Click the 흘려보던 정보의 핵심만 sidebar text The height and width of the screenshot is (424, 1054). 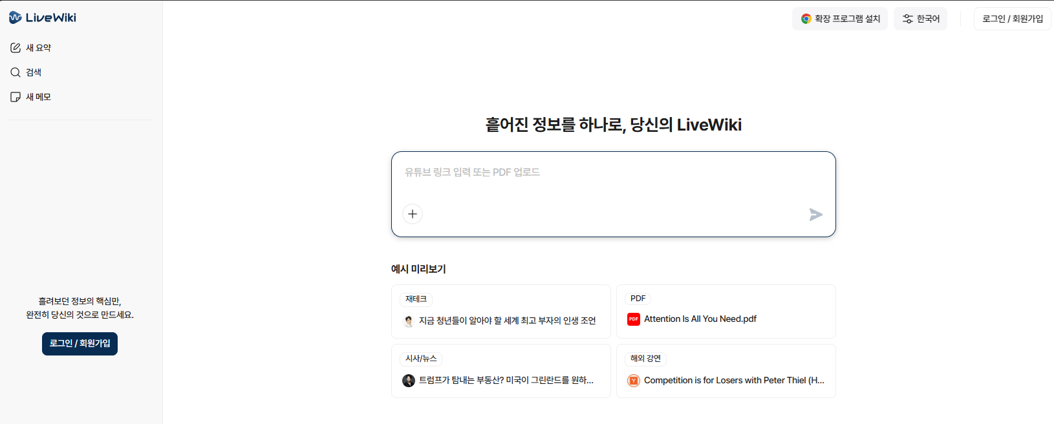[80, 301]
